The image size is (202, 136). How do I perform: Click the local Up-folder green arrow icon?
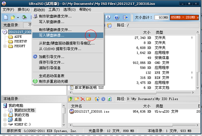pos(70,99)
